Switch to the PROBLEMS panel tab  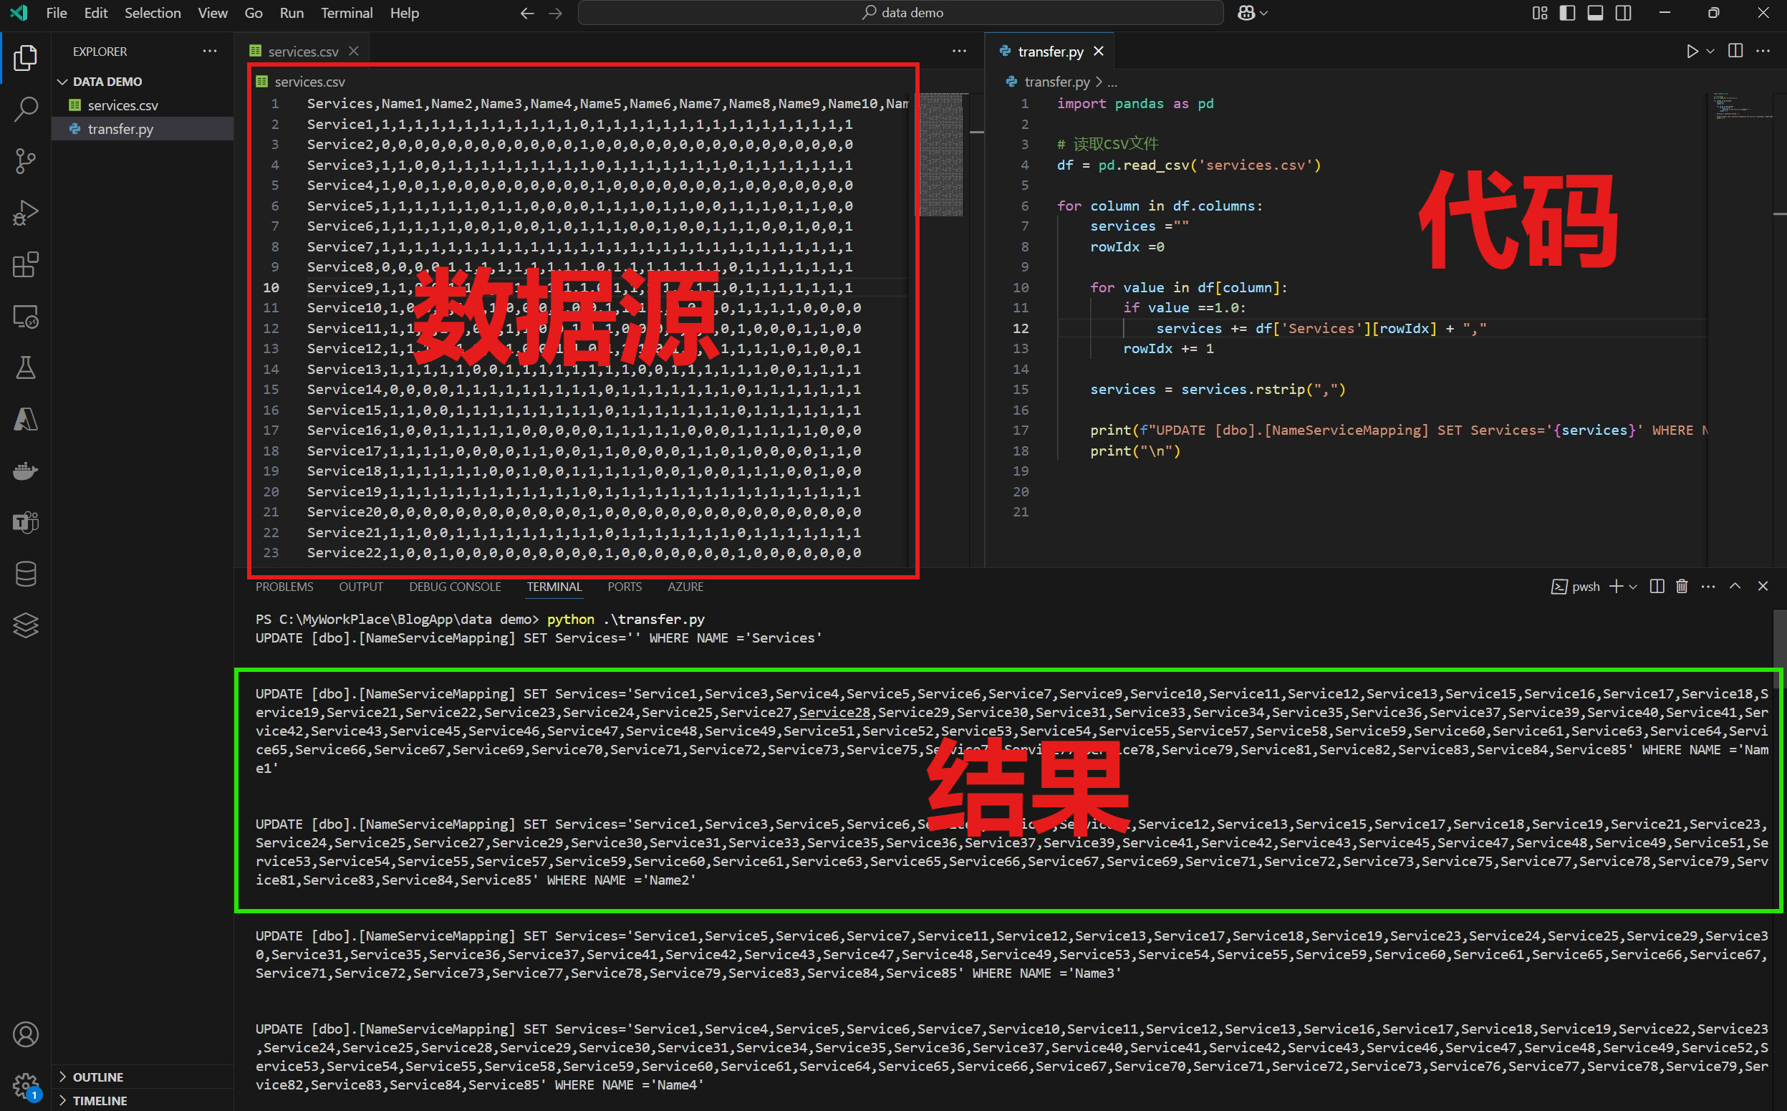click(284, 587)
